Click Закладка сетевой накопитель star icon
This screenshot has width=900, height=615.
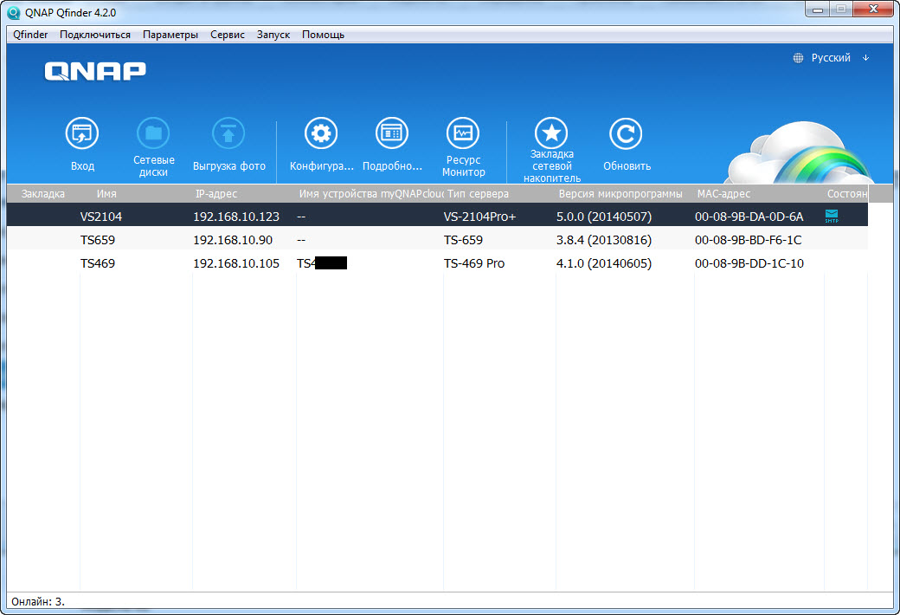551,133
